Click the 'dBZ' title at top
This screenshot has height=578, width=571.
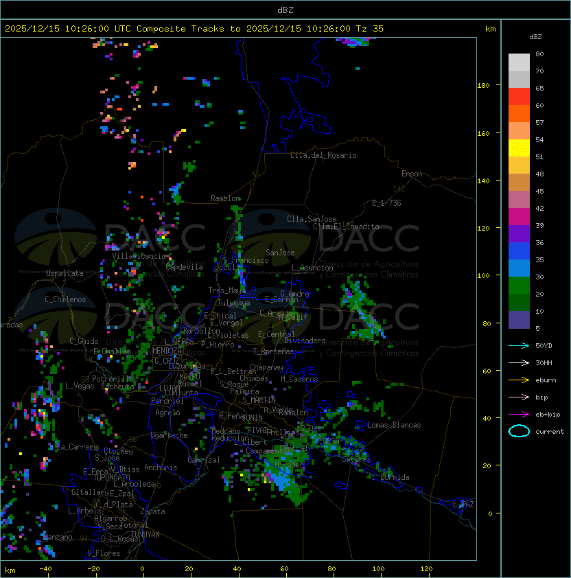(x=285, y=10)
